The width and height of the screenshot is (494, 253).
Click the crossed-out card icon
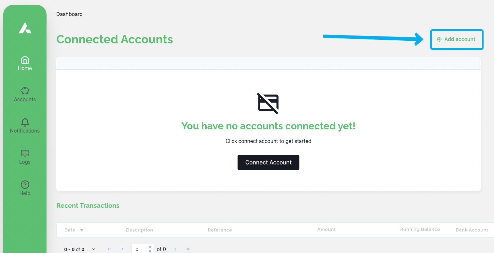pyautogui.click(x=268, y=103)
